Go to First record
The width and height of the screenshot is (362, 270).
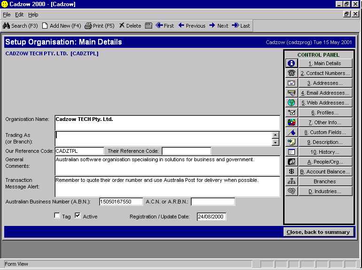[165, 26]
